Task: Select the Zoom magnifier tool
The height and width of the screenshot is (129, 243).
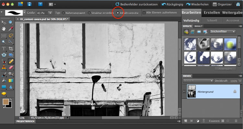Action: tap(11, 23)
